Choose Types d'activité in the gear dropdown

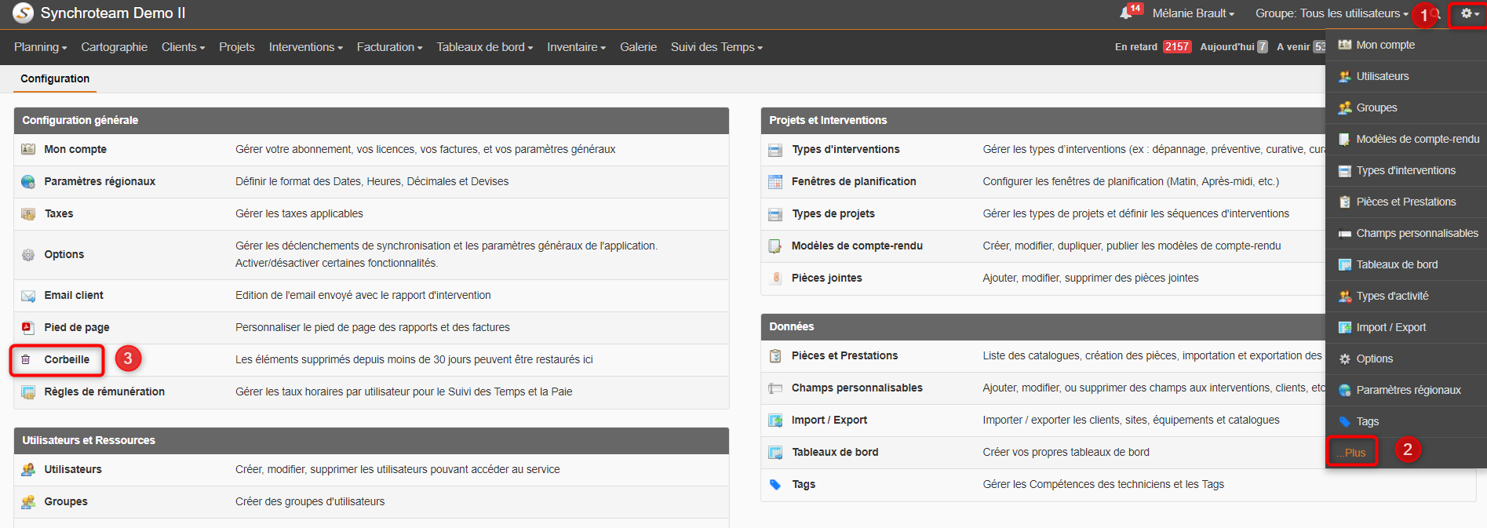1406,296
